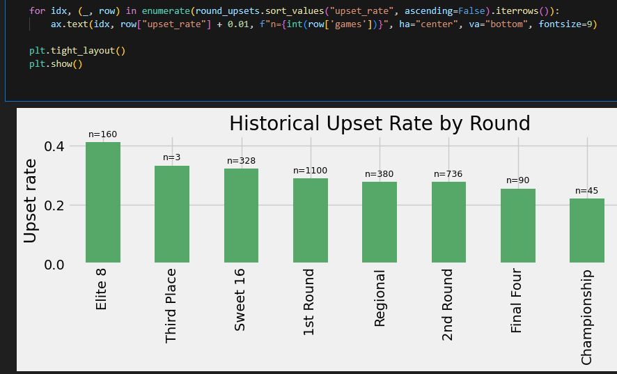
Task: Click the Third Place bar
Action: point(172,215)
